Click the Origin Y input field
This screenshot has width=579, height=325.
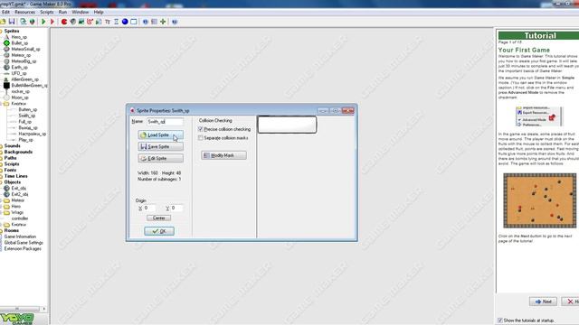(x=176, y=208)
